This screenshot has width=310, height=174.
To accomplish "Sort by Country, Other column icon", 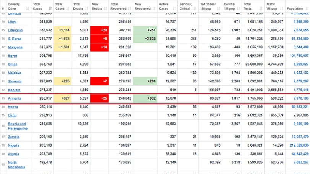I will (28, 8).
